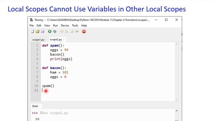This screenshot has height=121, width=216.
Task: Click 'eggs = 0' on line 8
Action: click(x=58, y=77)
